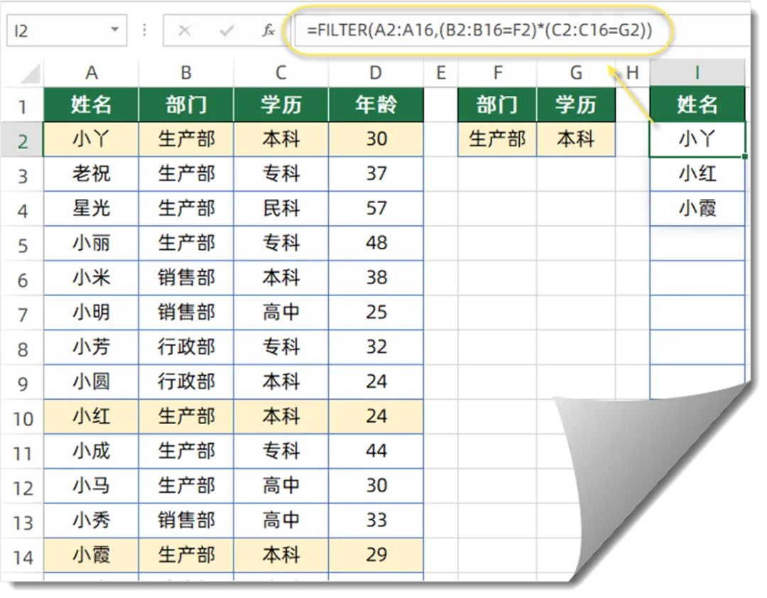Image resolution: width=767 pixels, height=598 pixels.
Task: Select age cell 48
Action: coord(376,243)
